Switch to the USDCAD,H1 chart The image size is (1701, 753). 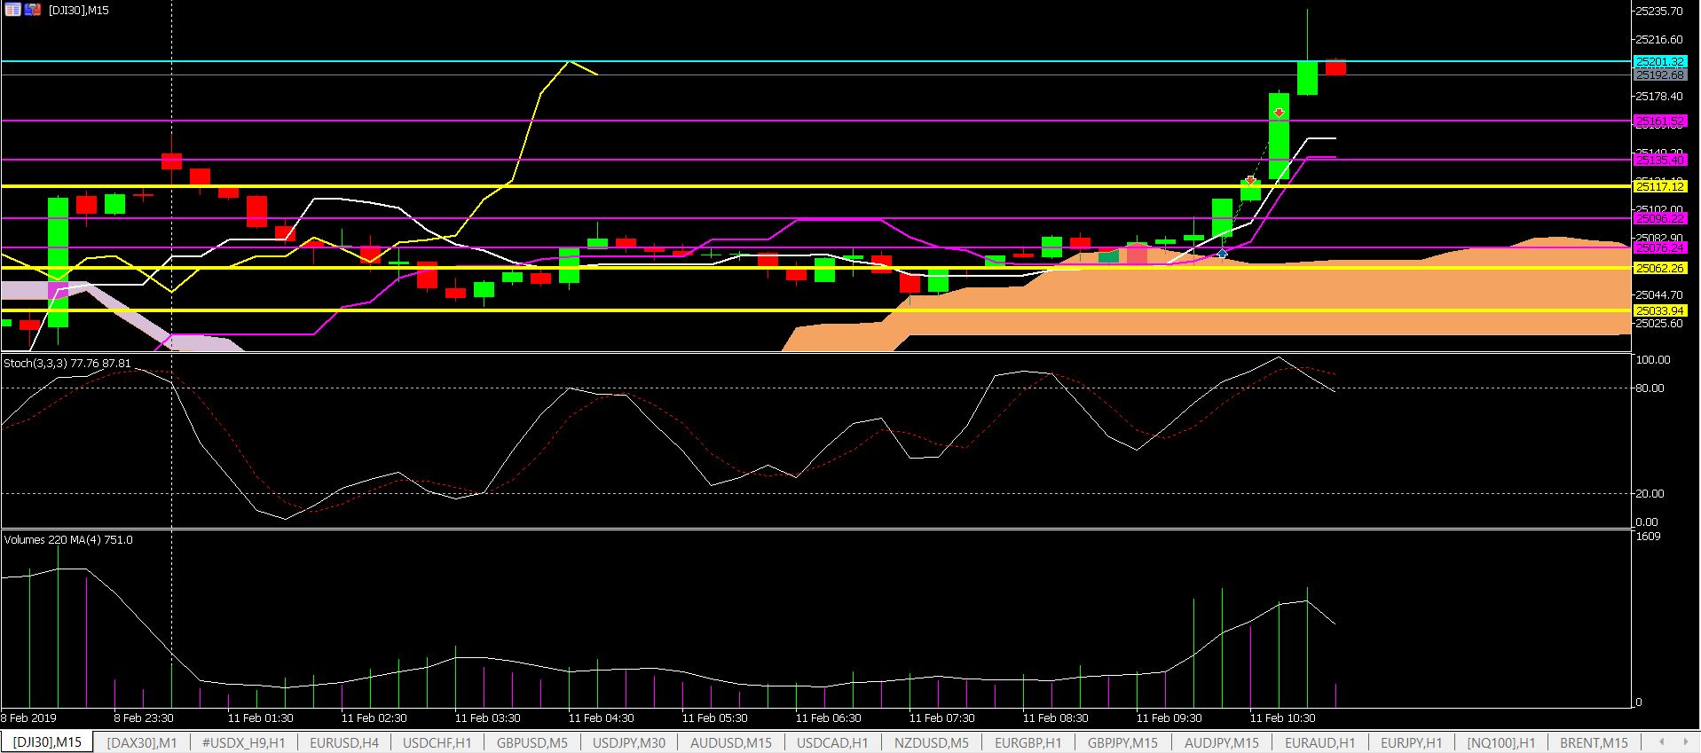(x=832, y=742)
